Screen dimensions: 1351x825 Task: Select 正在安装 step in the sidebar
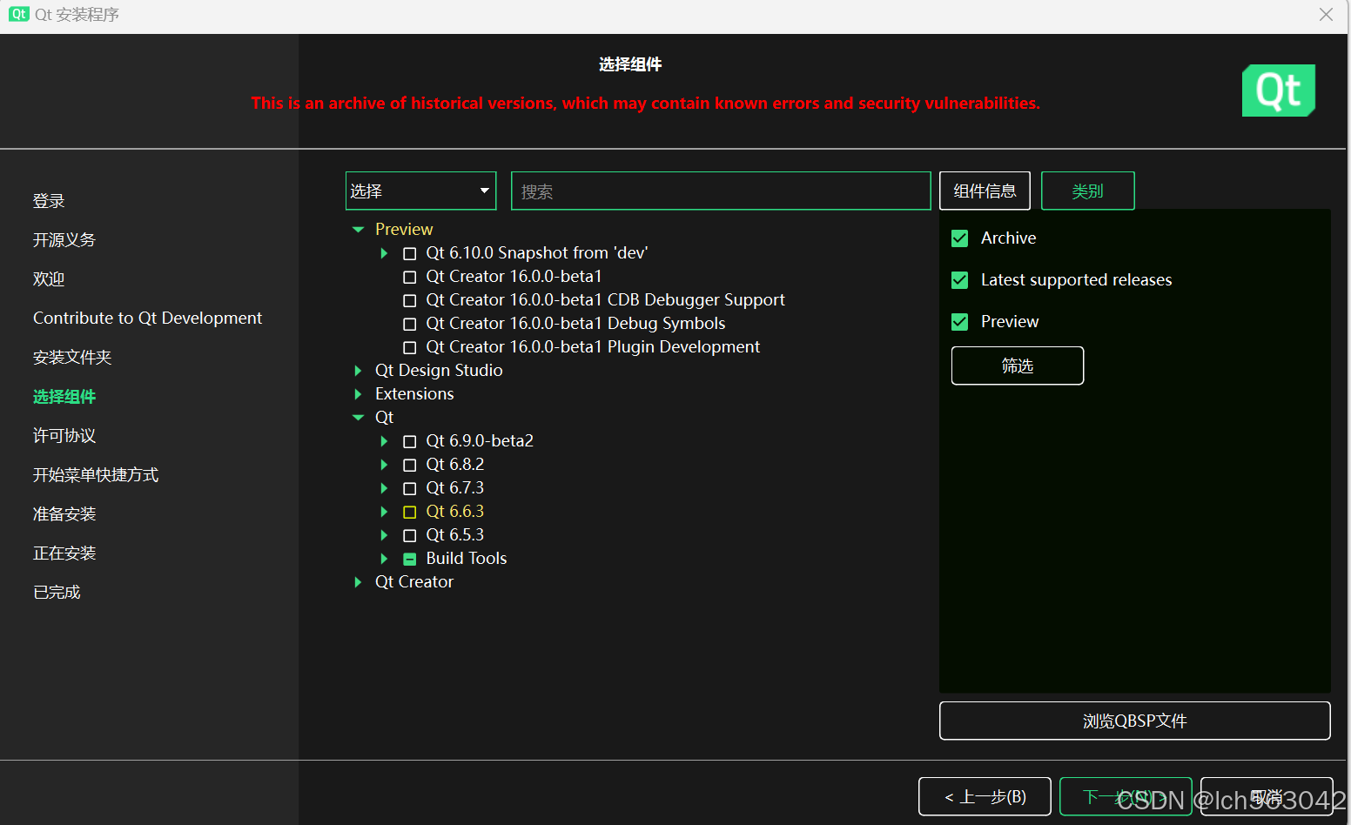click(x=64, y=553)
